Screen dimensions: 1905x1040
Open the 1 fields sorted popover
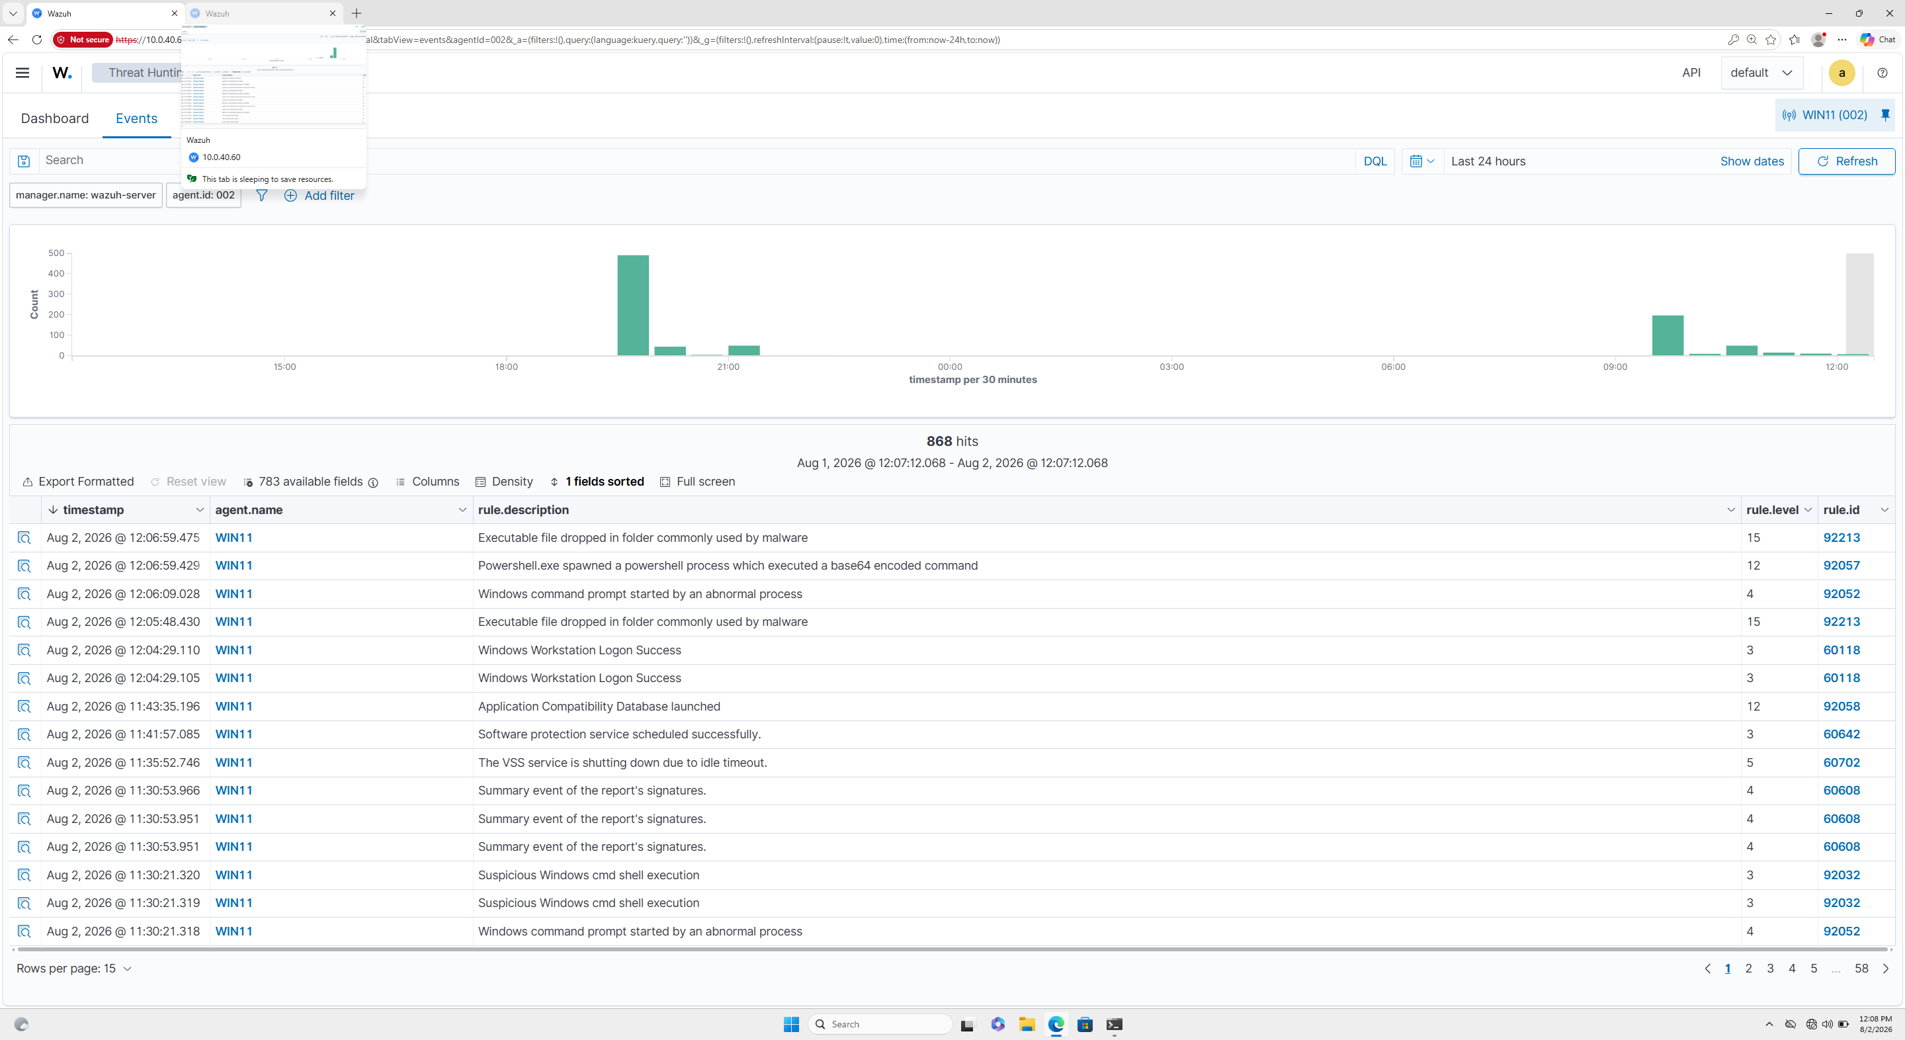[597, 482]
